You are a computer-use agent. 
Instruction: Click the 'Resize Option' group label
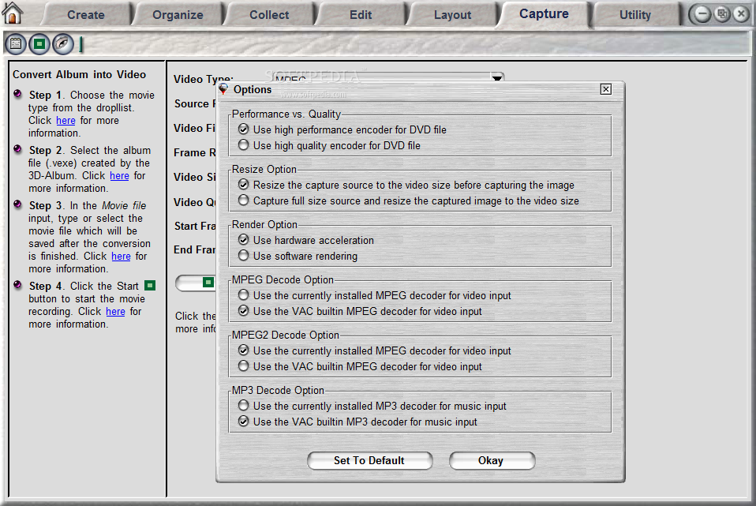pos(264,169)
